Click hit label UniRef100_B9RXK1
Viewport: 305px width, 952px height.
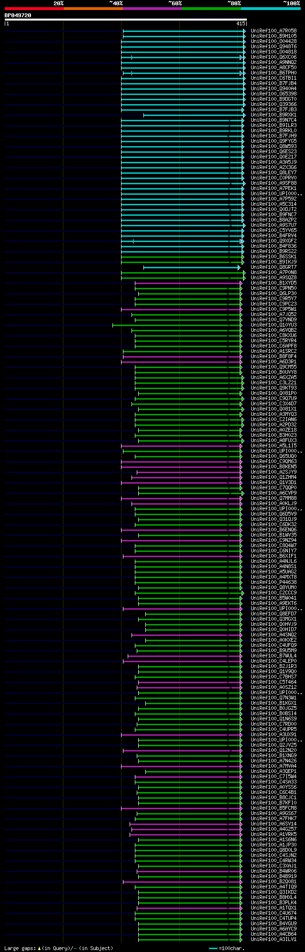pyautogui.click(x=274, y=115)
